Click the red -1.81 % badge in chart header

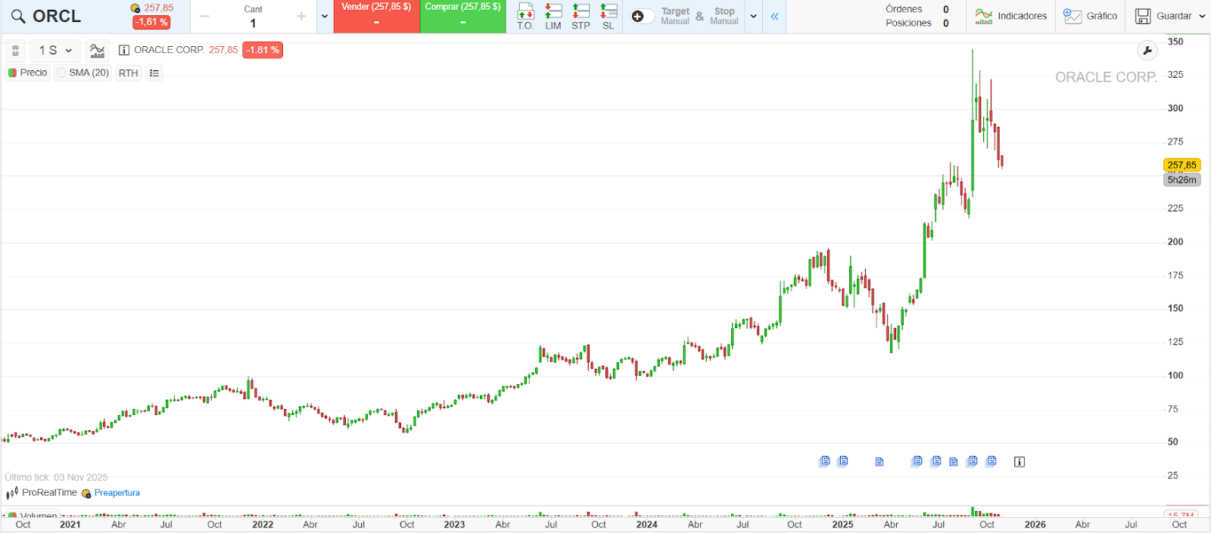[263, 50]
